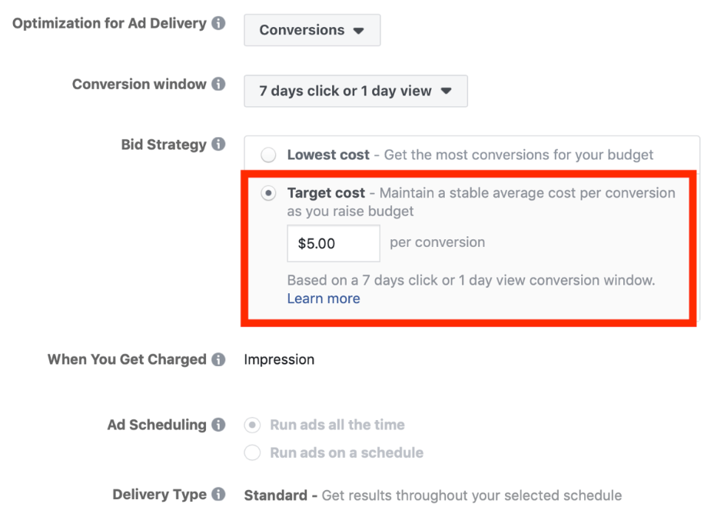Viewport: 704px width, 507px height.
Task: Choose Run ads all the time
Action: (x=252, y=425)
